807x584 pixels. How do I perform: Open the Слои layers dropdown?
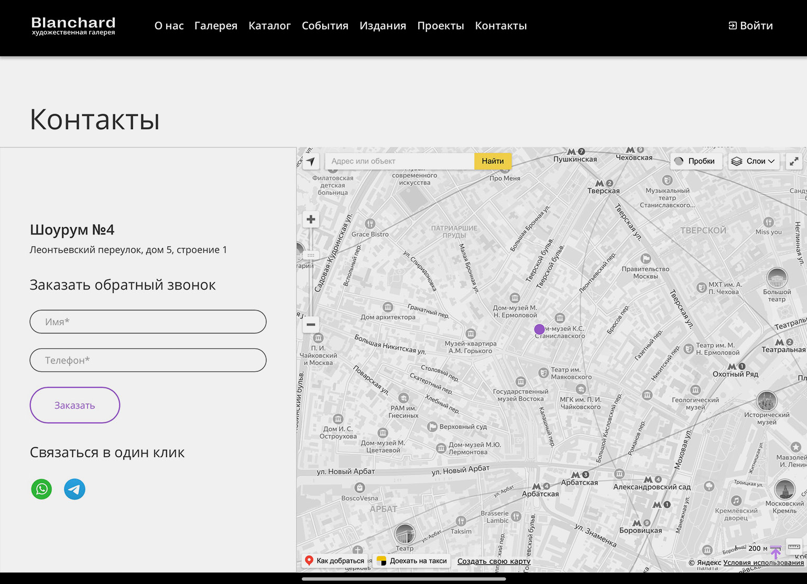[x=753, y=161]
